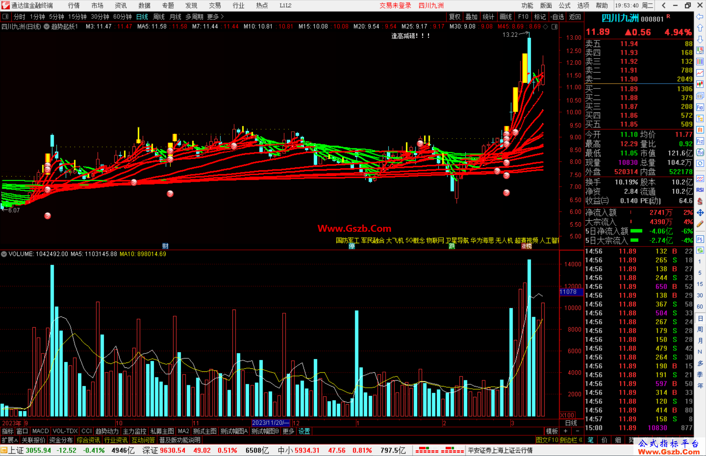Click the 设置 indicator settings button
Screen dimensions: 706x456
[x=304, y=431]
